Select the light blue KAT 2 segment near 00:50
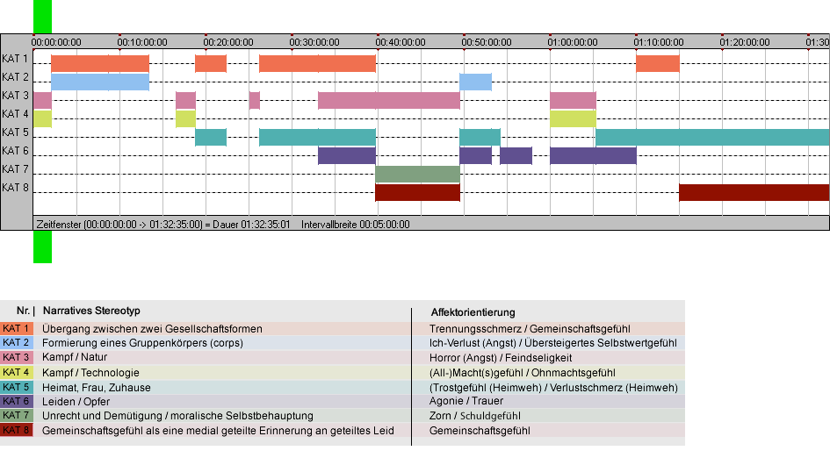This screenshot has width=830, height=465. coord(475,82)
